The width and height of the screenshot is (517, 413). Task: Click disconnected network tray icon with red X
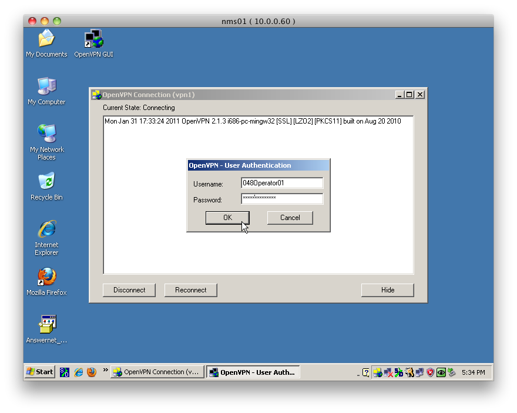point(388,373)
